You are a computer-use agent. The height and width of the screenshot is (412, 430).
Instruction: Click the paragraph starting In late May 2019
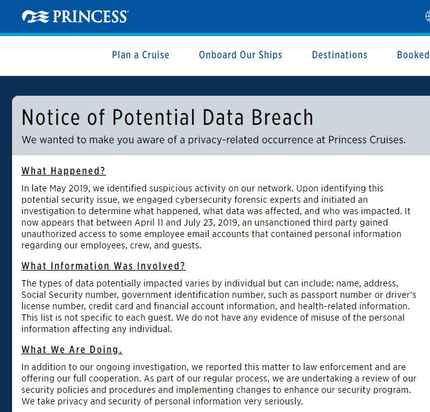point(216,217)
